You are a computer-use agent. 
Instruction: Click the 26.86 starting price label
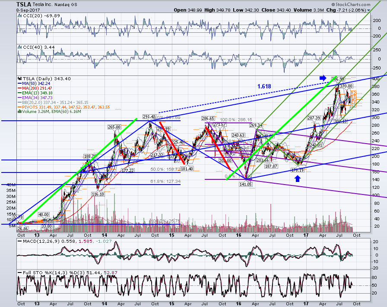tap(23, 229)
